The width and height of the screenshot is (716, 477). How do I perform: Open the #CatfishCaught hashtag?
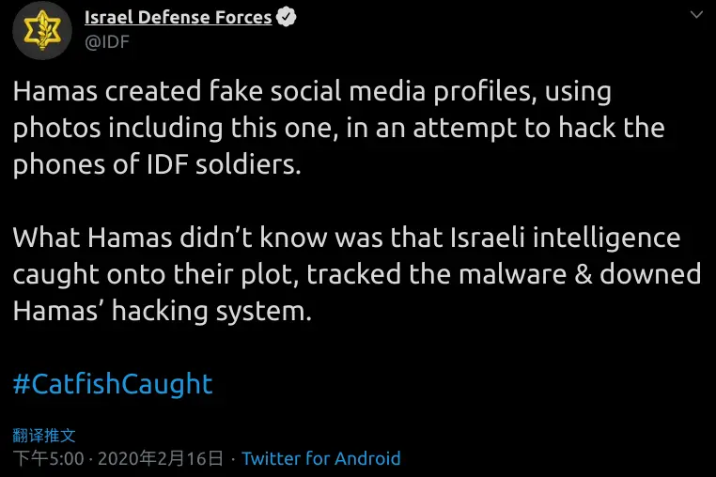[113, 383]
